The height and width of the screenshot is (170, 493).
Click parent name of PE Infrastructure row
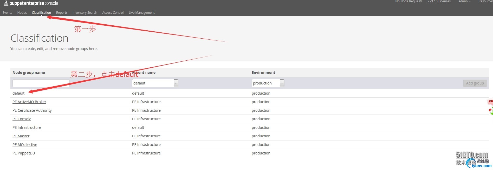point(138,127)
